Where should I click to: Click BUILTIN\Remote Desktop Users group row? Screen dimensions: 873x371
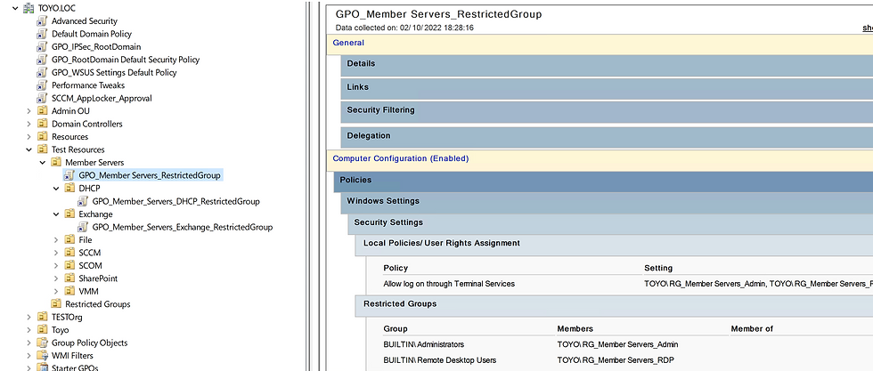pyautogui.click(x=440, y=359)
